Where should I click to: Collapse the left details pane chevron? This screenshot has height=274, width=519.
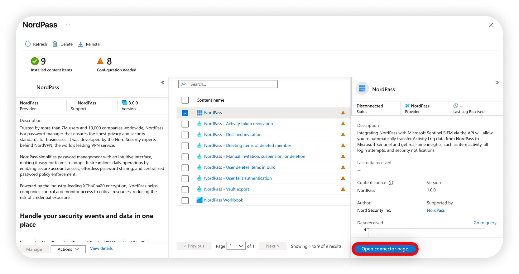(x=162, y=83)
